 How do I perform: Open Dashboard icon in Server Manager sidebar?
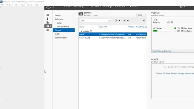click(48, 15)
